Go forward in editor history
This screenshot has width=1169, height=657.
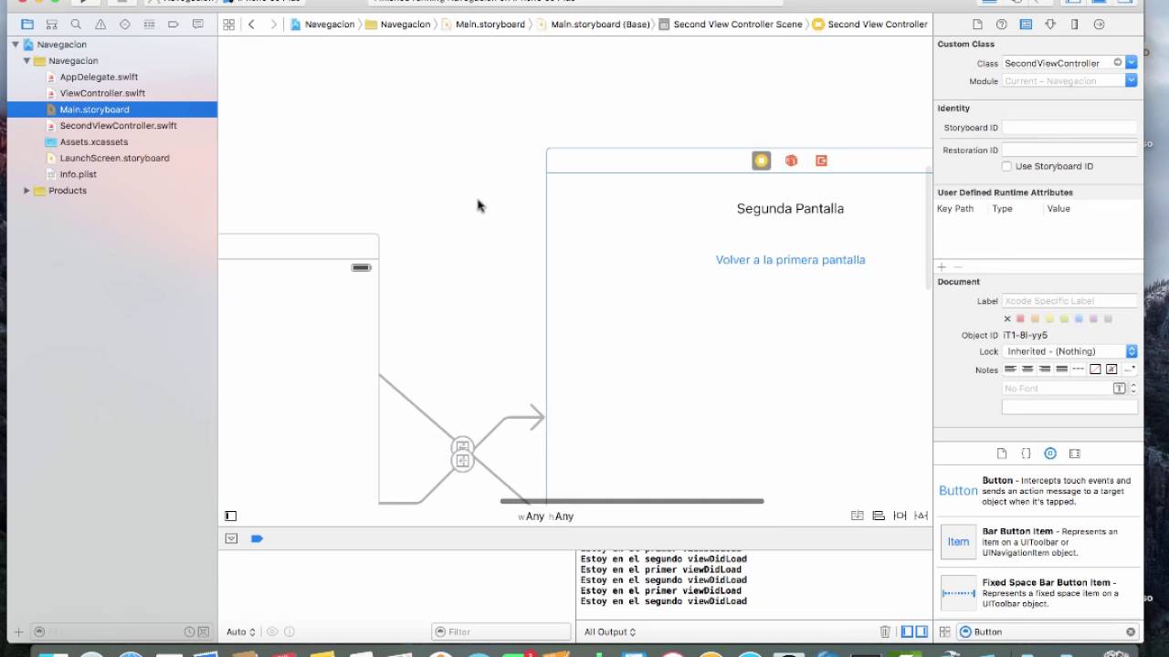tap(273, 25)
